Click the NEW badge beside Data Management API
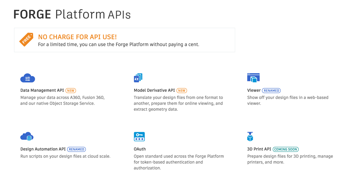Screen dimensions: 354x189 (x=71, y=91)
